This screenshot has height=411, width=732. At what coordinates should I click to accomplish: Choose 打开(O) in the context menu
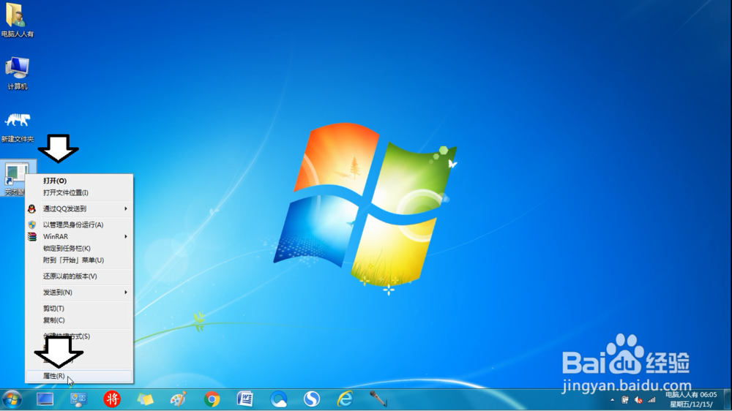coord(79,181)
